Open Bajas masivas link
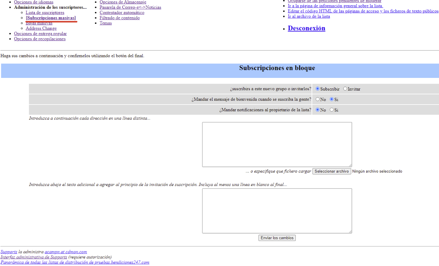 coord(39,23)
